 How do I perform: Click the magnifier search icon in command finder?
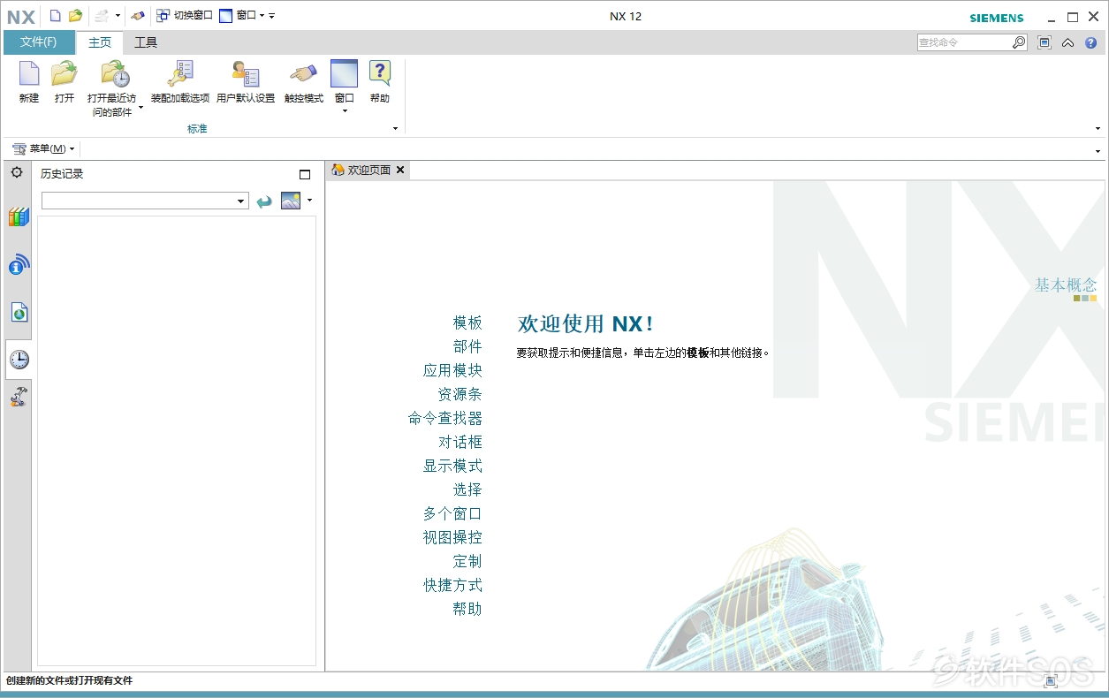[x=1019, y=42]
